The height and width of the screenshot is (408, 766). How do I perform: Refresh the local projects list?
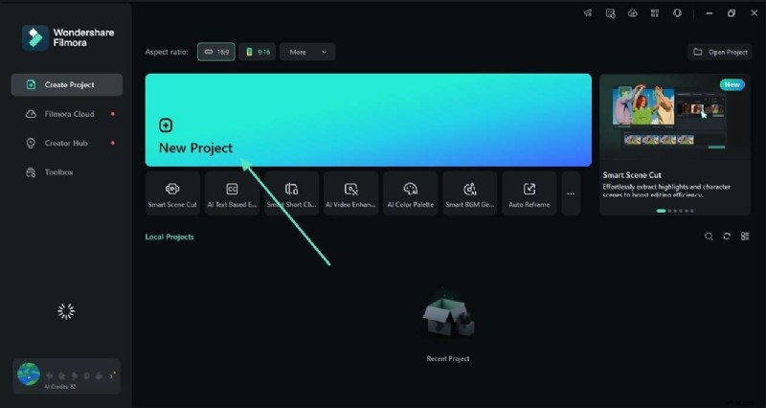pyautogui.click(x=727, y=237)
